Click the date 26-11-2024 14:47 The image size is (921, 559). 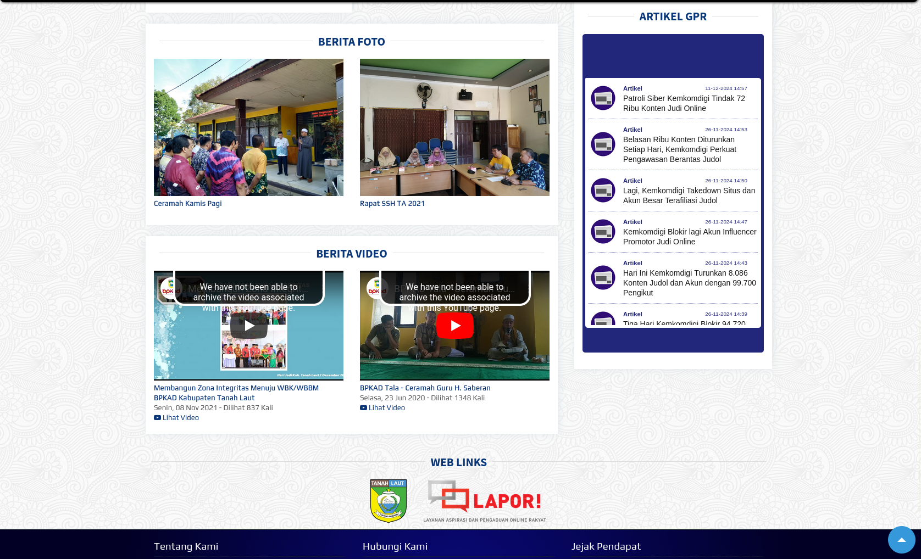click(726, 222)
